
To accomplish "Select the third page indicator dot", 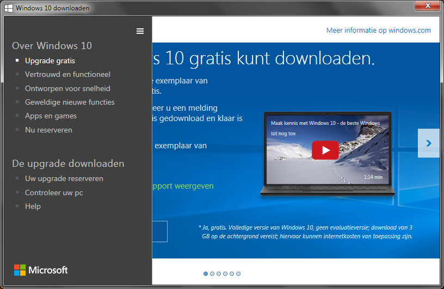I will (x=219, y=274).
